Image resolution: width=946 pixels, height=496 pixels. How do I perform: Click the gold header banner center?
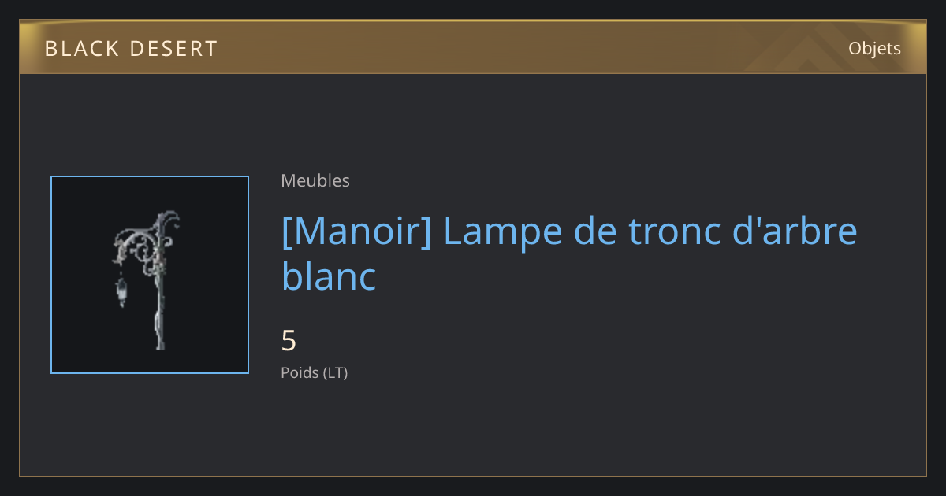[x=473, y=48]
